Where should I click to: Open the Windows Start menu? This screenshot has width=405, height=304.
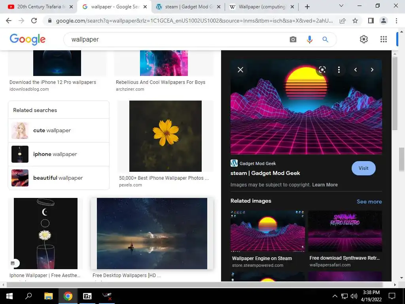pyautogui.click(x=9, y=296)
